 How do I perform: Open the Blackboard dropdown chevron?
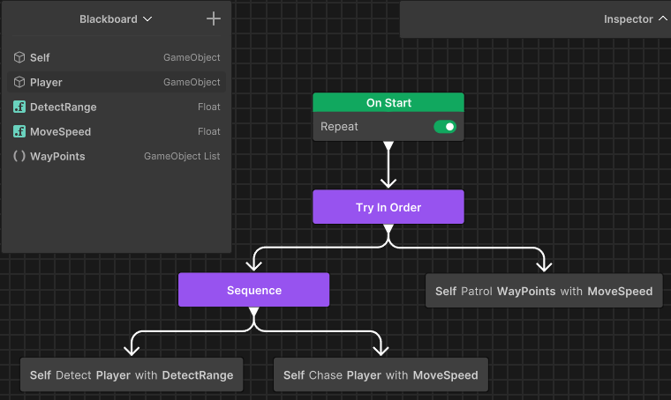click(x=147, y=19)
